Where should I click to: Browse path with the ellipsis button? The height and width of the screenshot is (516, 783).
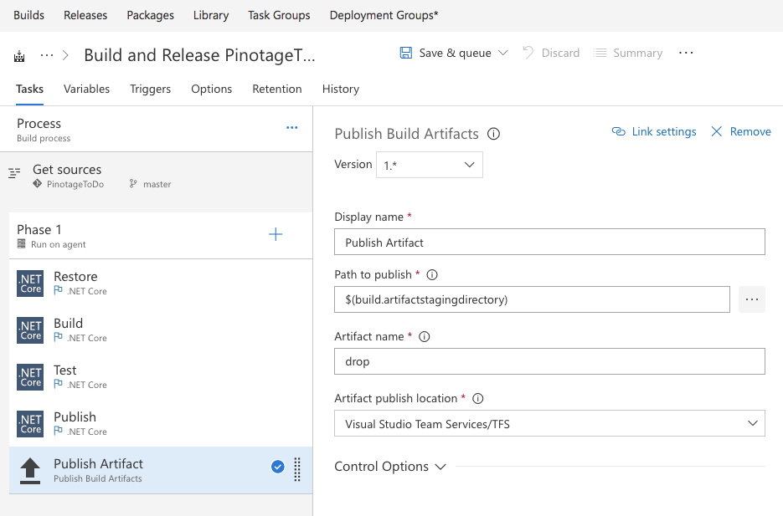[752, 299]
